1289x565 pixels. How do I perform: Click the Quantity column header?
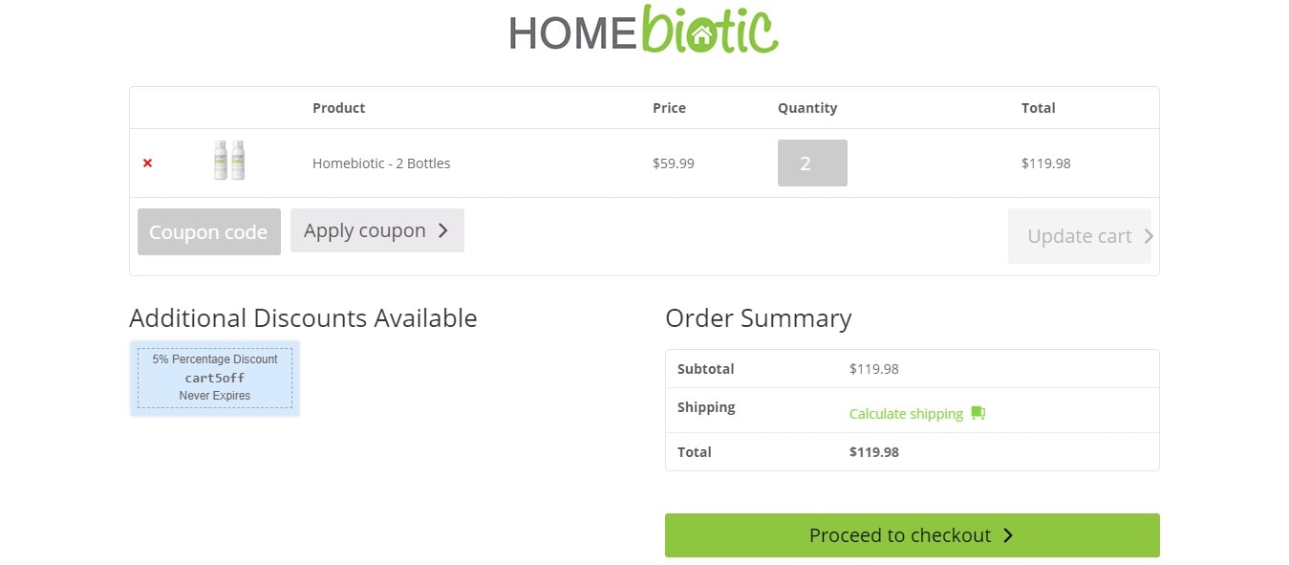point(807,108)
